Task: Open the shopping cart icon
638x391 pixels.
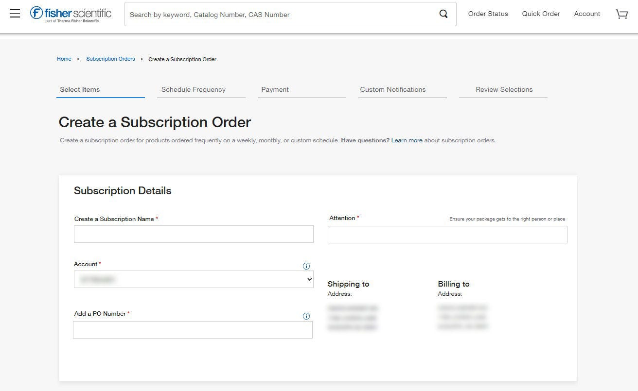Action: 621,14
